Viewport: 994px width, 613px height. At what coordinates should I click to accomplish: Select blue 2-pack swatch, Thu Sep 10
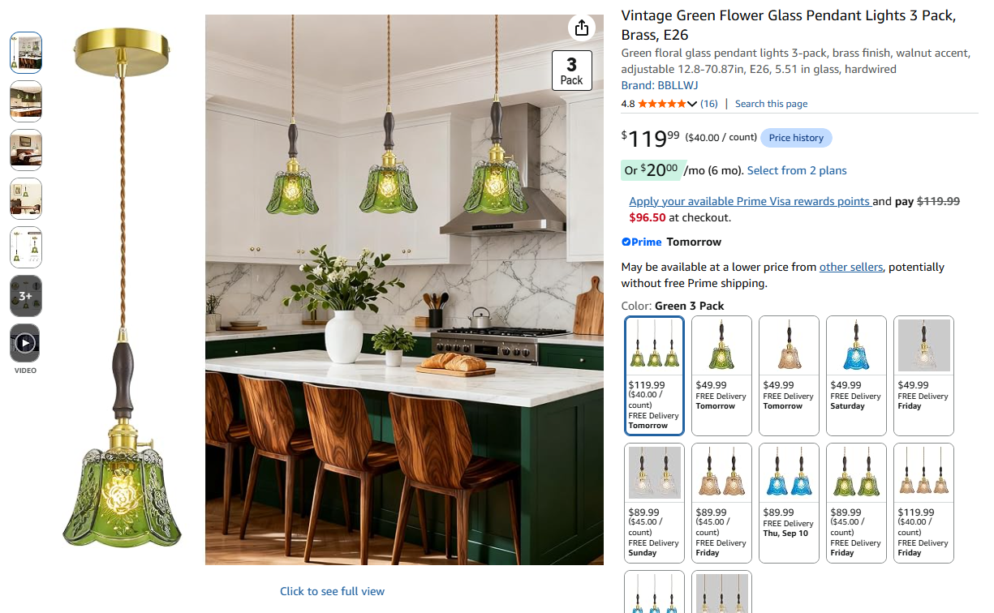pos(789,503)
